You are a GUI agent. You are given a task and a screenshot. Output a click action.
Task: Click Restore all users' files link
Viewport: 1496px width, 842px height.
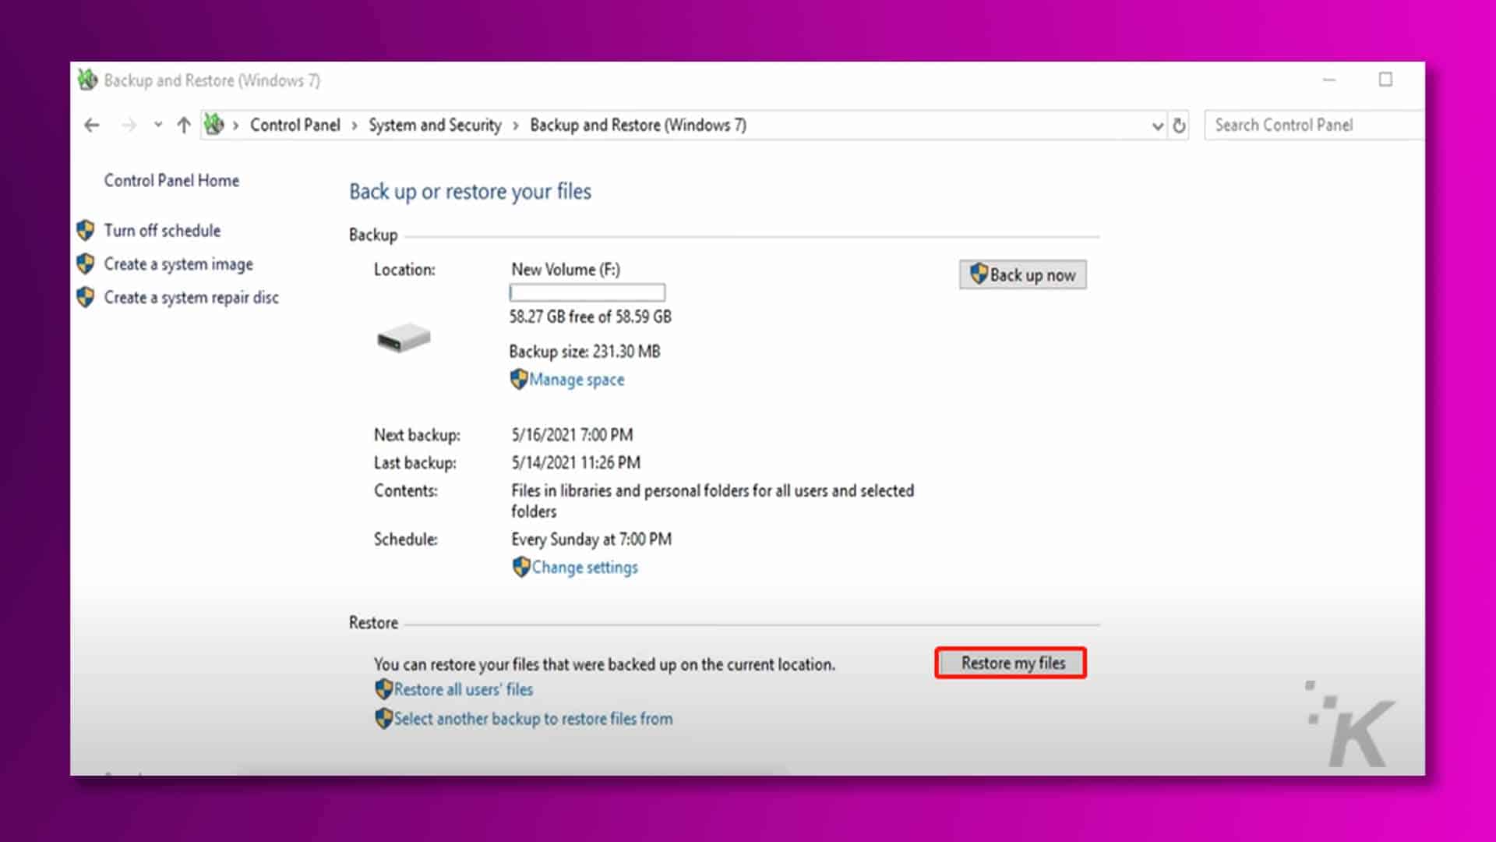(x=463, y=690)
